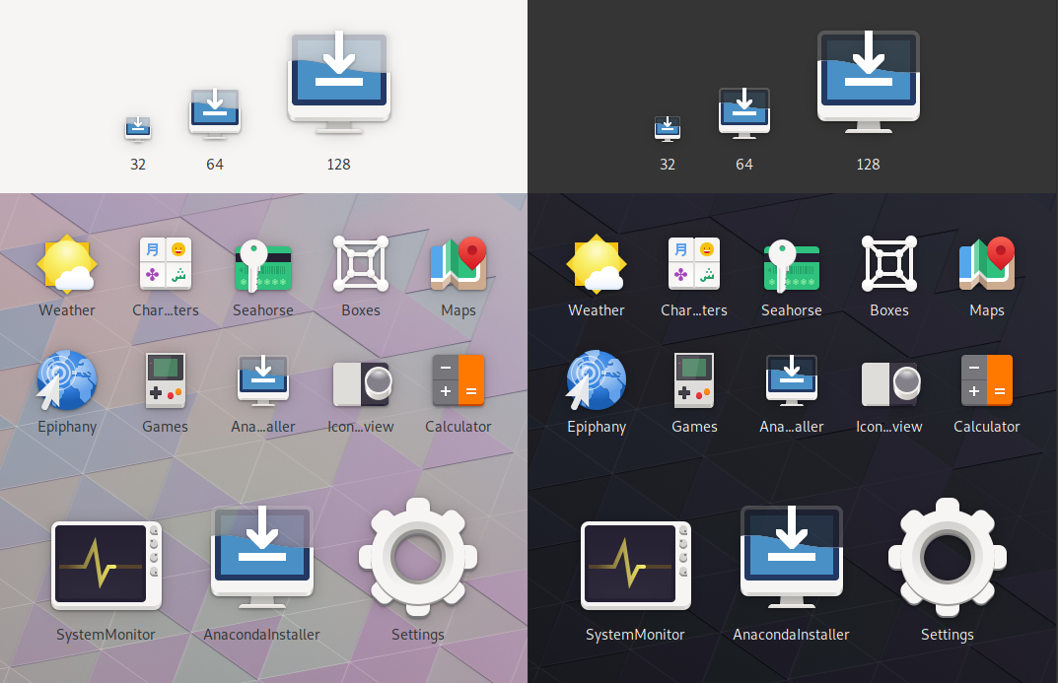Open small Ana...aller icon in the dark panel
This screenshot has width=1058, height=683.
point(792,380)
